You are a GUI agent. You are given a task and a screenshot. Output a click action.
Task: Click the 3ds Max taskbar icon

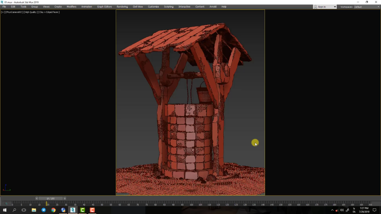click(x=73, y=210)
